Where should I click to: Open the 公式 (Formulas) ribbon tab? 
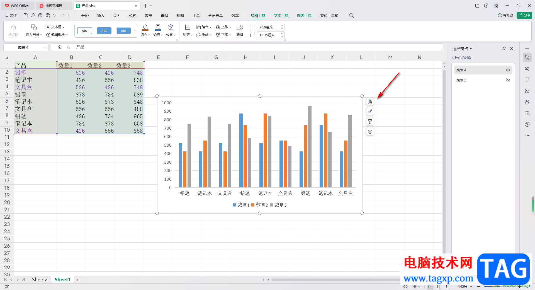pyautogui.click(x=133, y=16)
